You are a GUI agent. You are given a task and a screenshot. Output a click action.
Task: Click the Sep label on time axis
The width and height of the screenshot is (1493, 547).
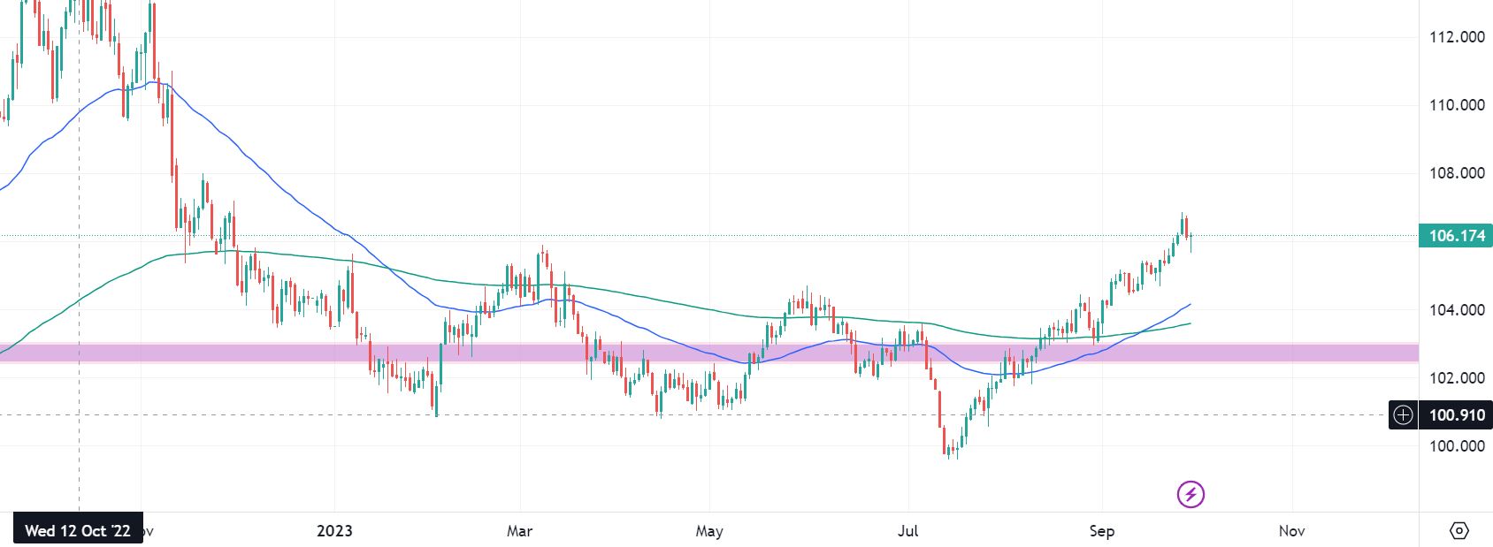[1101, 530]
